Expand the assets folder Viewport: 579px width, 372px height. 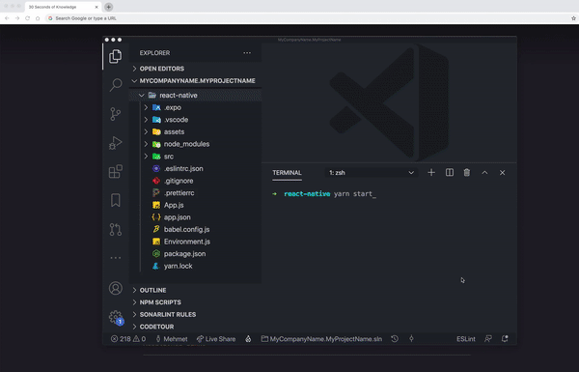click(x=195, y=132)
